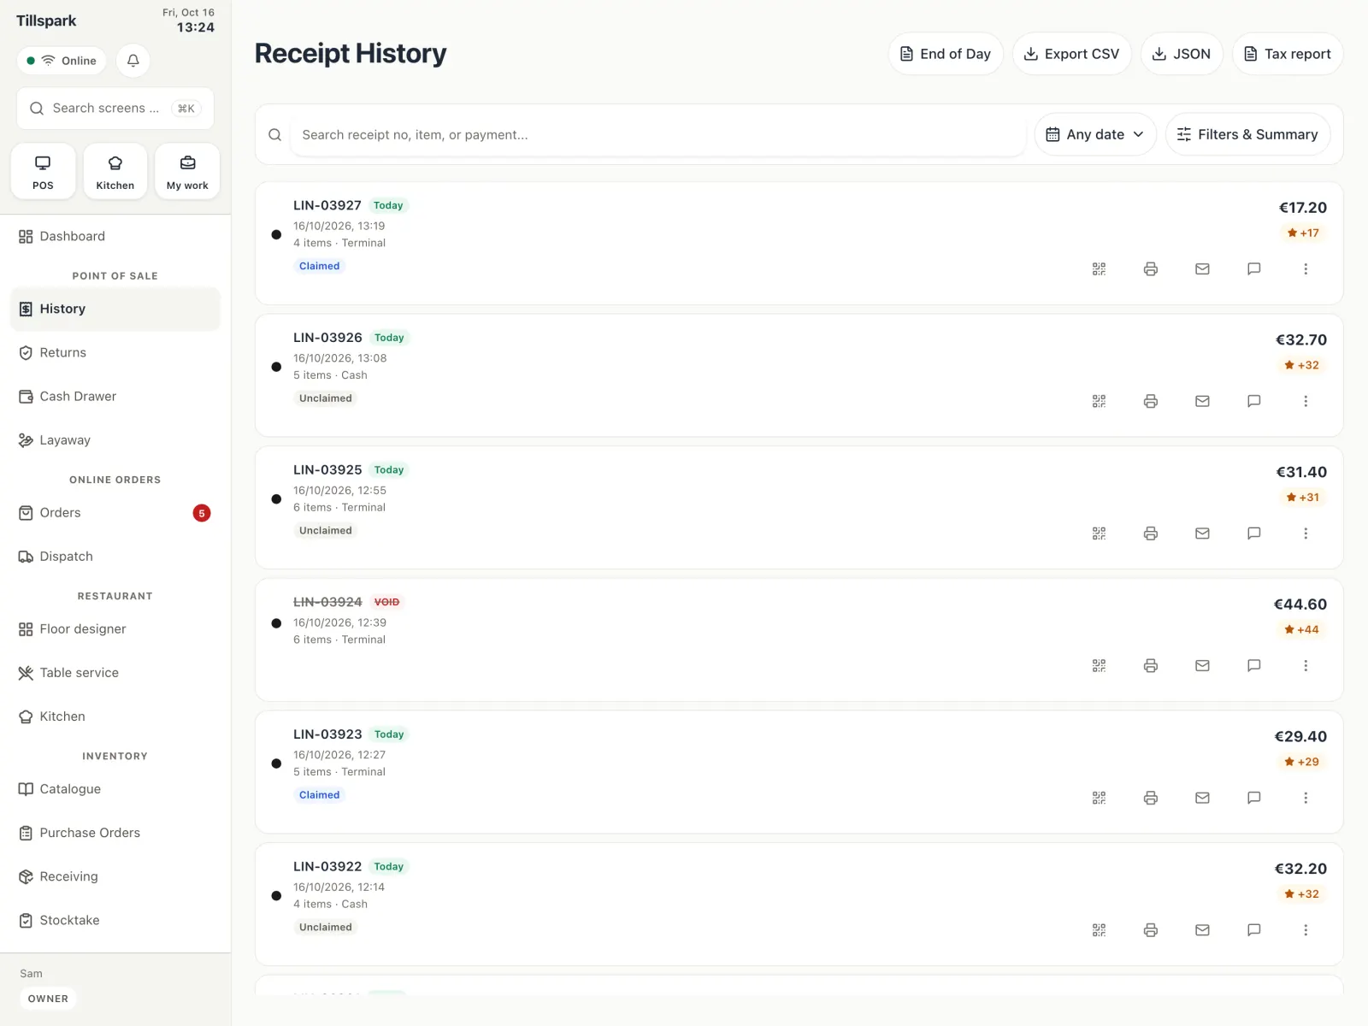Open Stocktake page

point(115,920)
